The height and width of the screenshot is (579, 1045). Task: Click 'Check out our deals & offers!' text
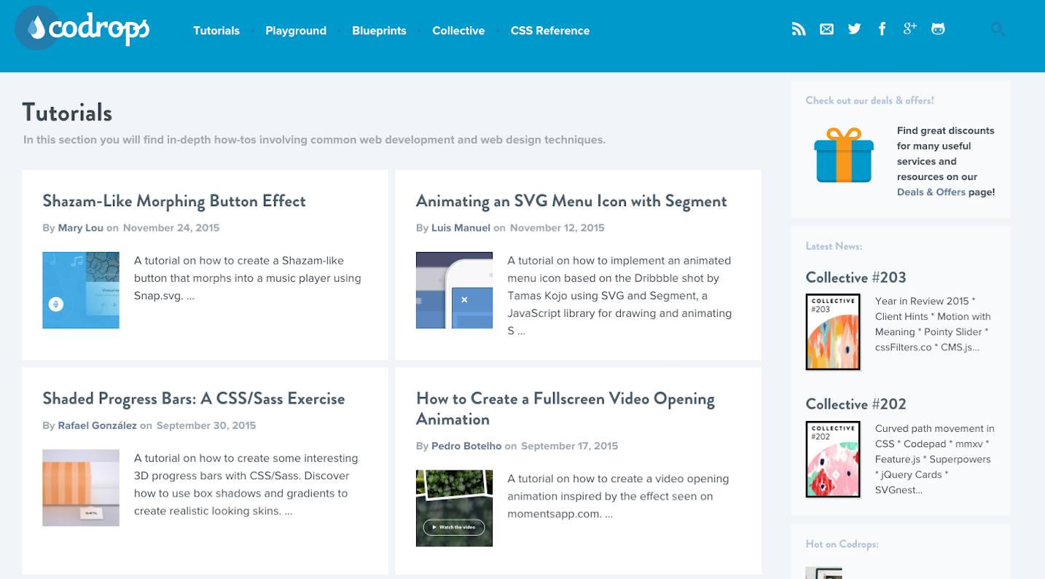click(869, 101)
